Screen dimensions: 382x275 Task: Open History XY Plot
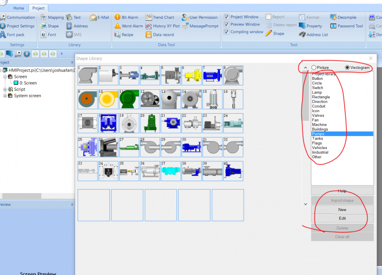point(163,26)
